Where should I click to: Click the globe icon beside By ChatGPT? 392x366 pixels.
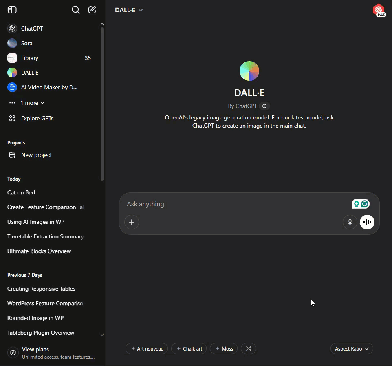pos(264,106)
